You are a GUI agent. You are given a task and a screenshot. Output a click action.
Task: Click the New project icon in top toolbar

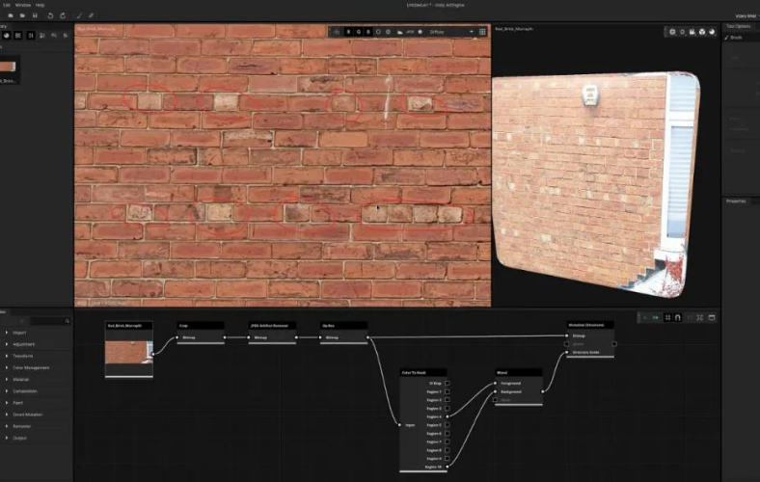point(11,15)
